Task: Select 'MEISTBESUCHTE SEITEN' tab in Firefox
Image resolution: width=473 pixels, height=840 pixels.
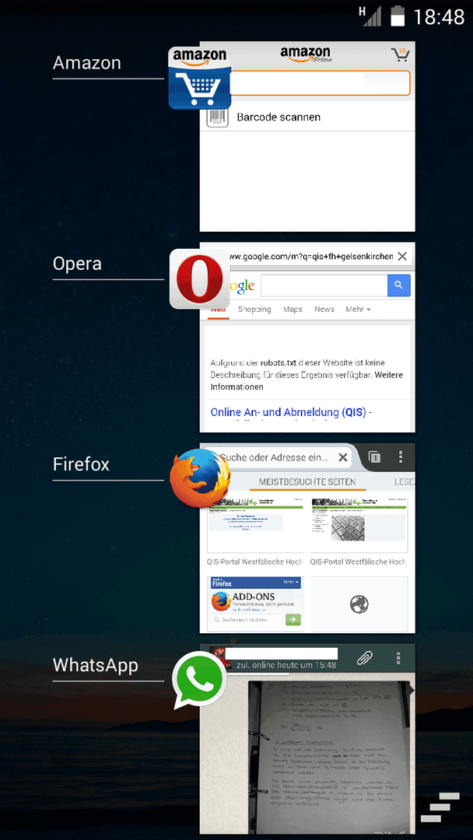Action: click(307, 481)
